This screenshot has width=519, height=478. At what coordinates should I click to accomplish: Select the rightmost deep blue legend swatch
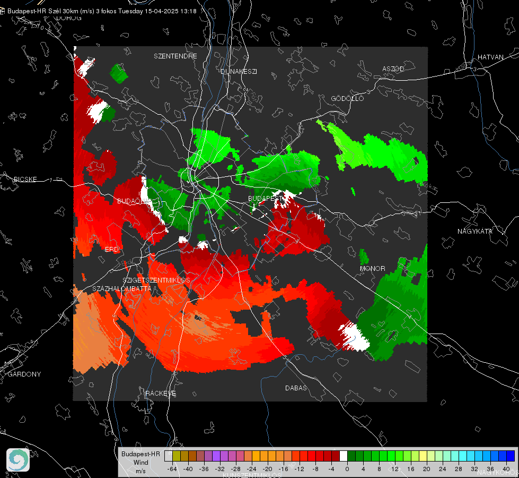tap(511, 456)
